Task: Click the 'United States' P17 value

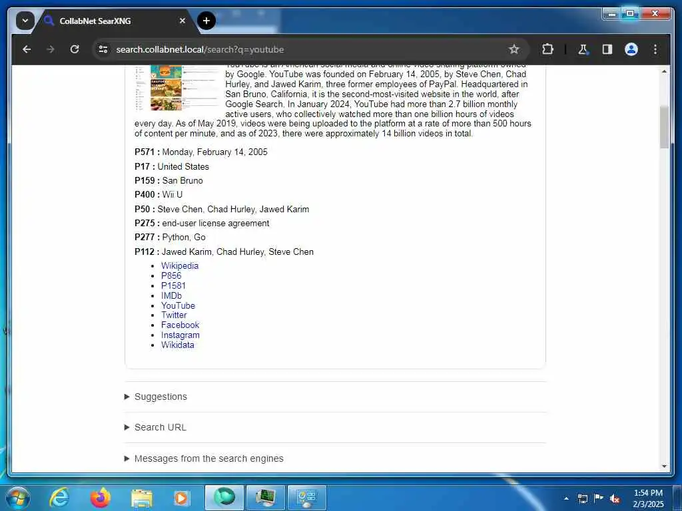Action: point(183,166)
